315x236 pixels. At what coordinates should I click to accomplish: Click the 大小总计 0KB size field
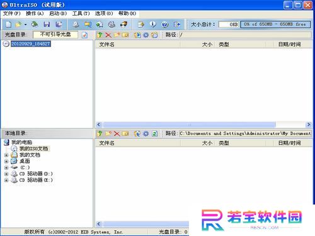click(x=229, y=25)
